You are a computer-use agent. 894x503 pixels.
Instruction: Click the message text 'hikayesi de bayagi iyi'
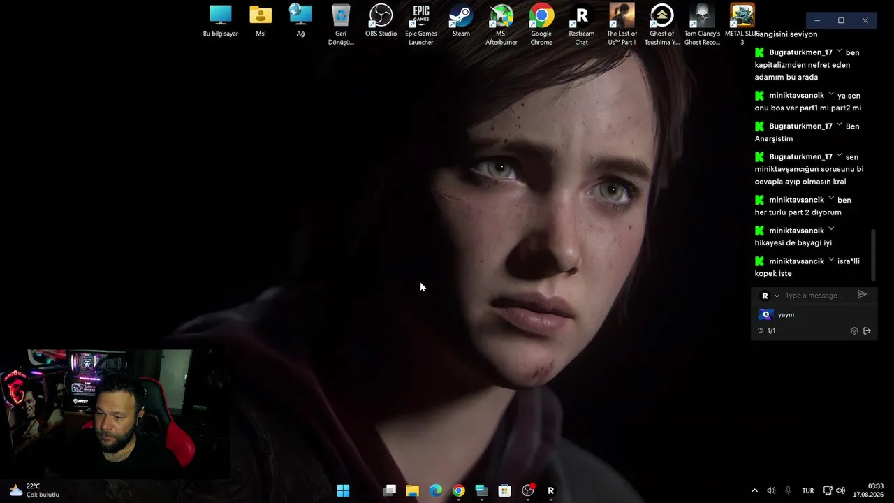(x=793, y=243)
